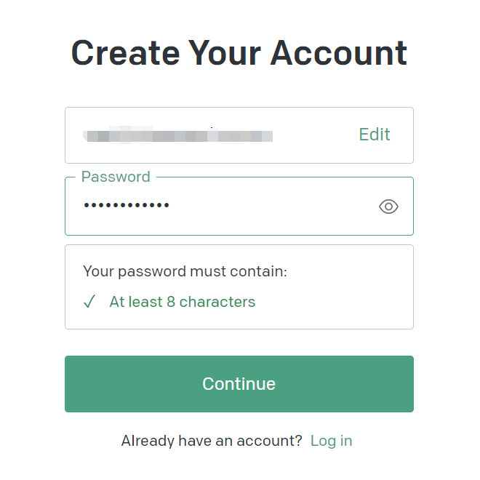Select the Edit link beside the email
Viewport: 480px width, 480px height.
(x=375, y=135)
